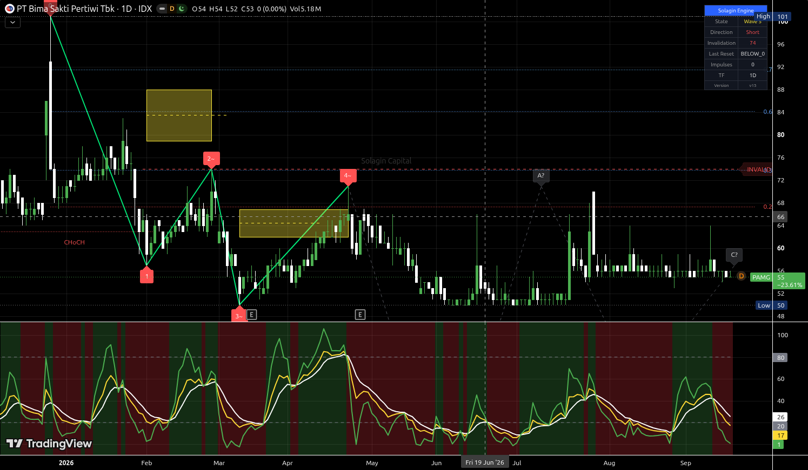
Task: Click the 1D timeframe cell in table
Action: pyautogui.click(x=753, y=76)
